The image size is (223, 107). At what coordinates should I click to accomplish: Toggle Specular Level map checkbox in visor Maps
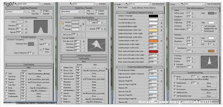click(x=62, y=79)
